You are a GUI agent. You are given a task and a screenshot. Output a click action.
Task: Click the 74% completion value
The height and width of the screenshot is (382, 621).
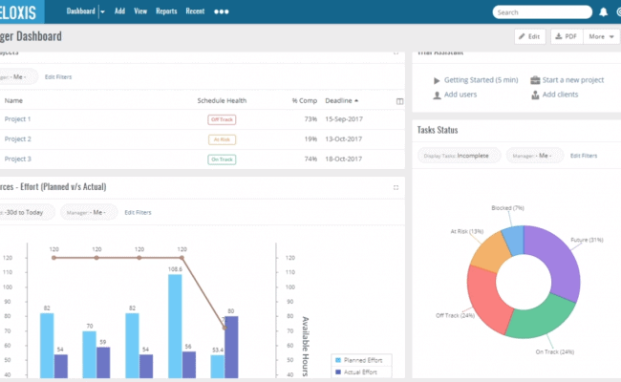coord(310,159)
